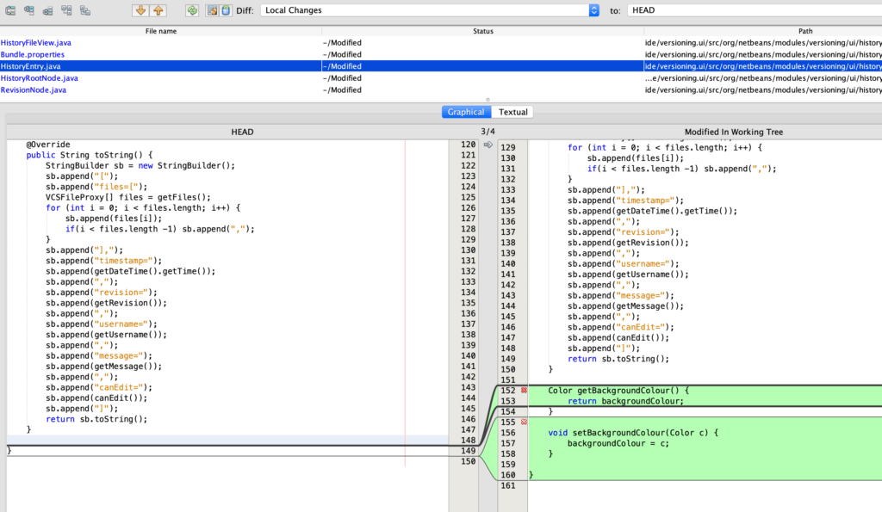Image resolution: width=882 pixels, height=512 pixels.
Task: Click the arrow icon beside line 120
Action: (x=488, y=145)
